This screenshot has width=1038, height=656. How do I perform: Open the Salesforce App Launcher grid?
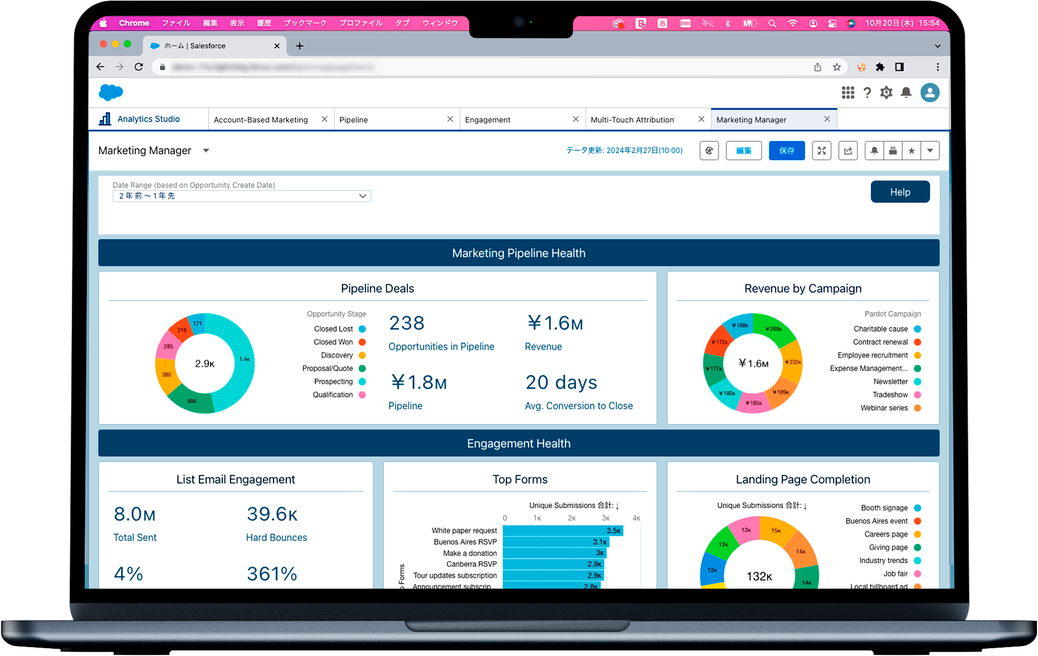tap(847, 93)
